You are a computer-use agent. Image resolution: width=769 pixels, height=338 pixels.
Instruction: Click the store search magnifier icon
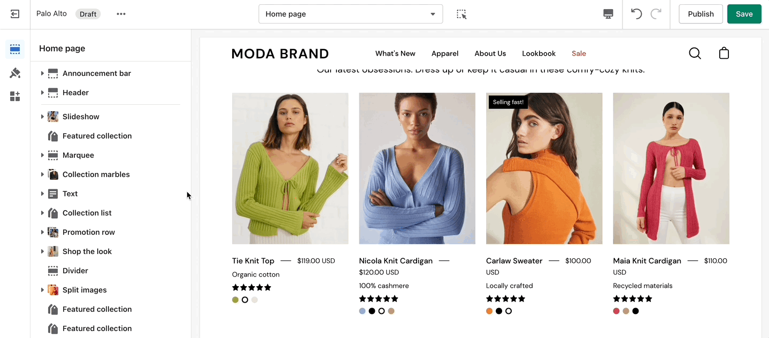click(695, 53)
